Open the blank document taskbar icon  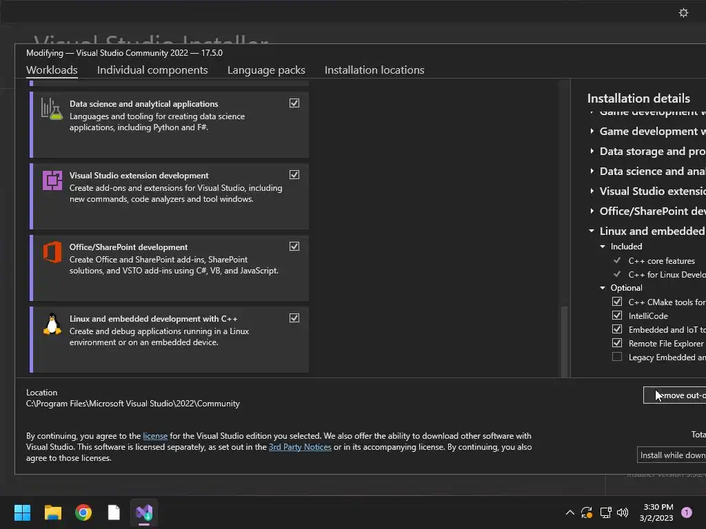114,512
